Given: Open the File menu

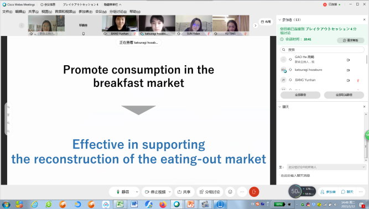Looking at the screenshot, I should click(x=7, y=12).
